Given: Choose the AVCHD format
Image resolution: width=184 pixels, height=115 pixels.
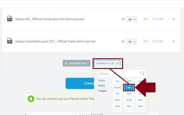Looking at the screenshot, I should (x=117, y=88).
